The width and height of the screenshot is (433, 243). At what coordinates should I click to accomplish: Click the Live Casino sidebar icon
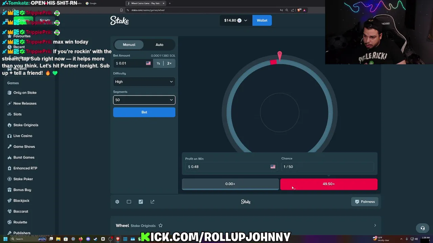(x=9, y=136)
